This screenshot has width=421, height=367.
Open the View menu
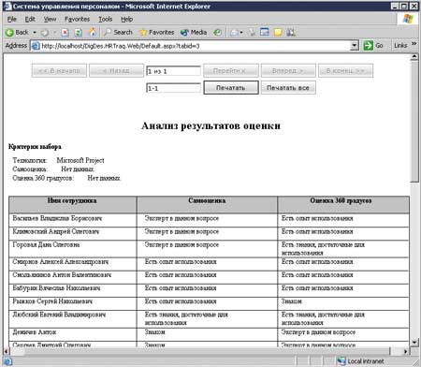(50, 20)
